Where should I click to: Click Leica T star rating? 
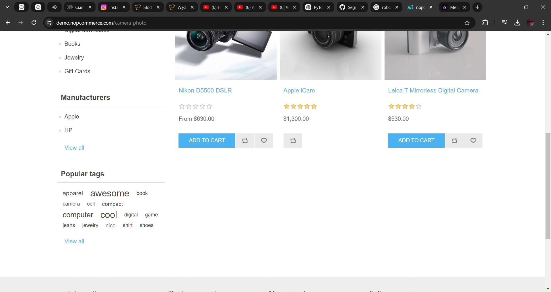click(405, 106)
